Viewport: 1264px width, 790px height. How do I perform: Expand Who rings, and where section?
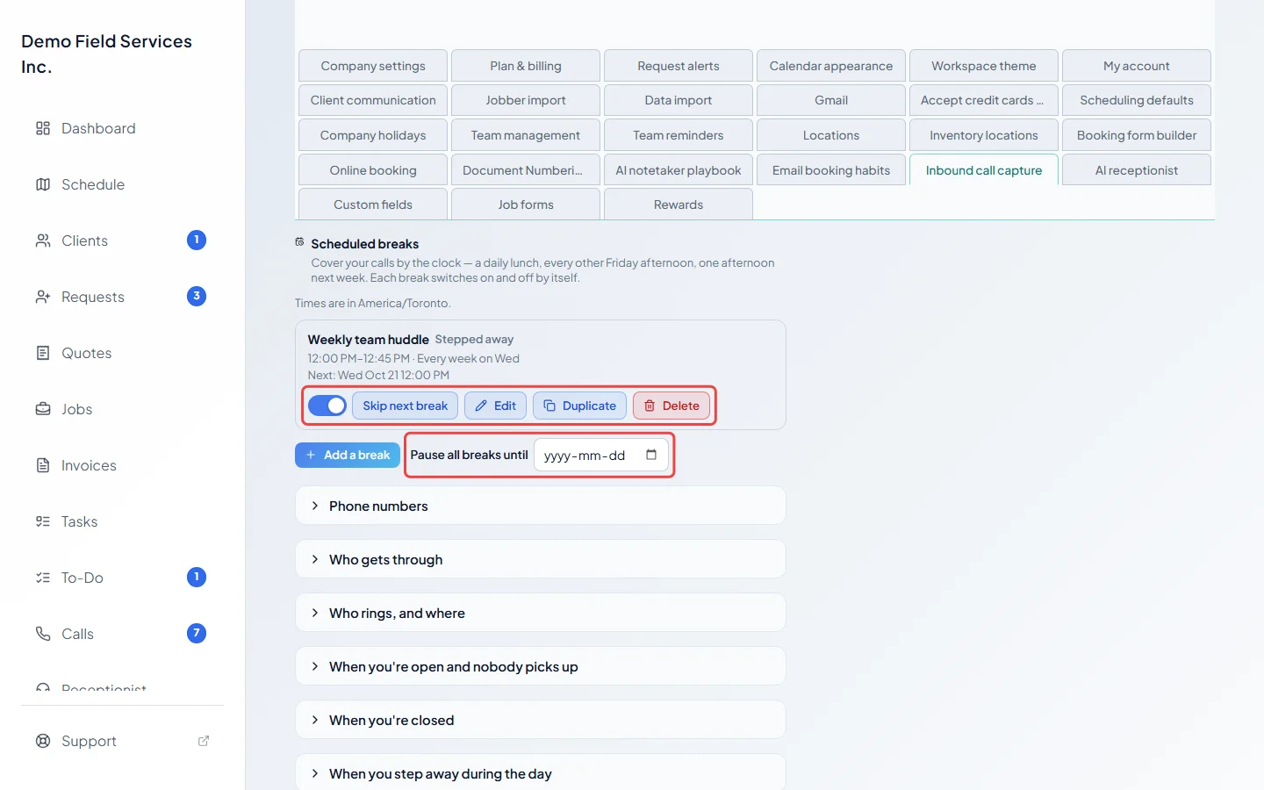coord(541,613)
